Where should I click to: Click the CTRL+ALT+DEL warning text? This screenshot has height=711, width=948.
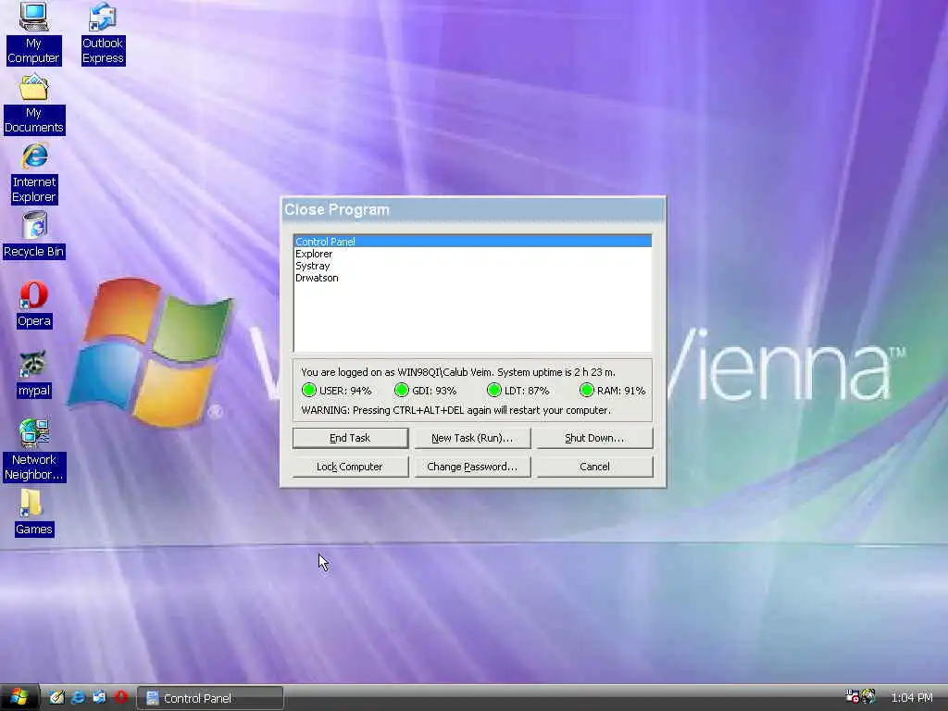point(455,410)
